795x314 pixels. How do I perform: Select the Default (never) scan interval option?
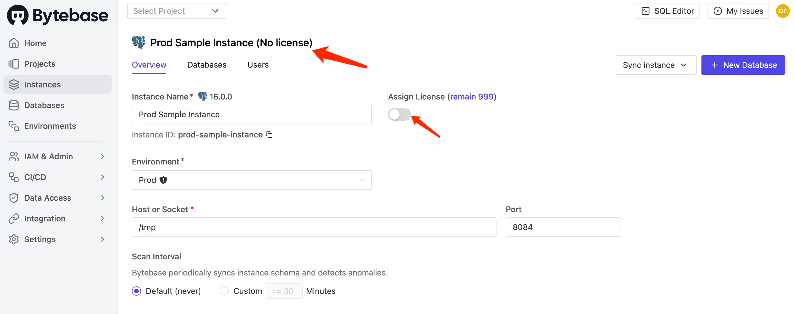(x=136, y=290)
